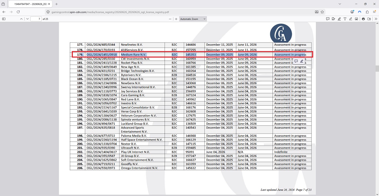Screen dimensions: 379x196
Task: Click the floating comment button on the selection
Action: click(x=296, y=61)
